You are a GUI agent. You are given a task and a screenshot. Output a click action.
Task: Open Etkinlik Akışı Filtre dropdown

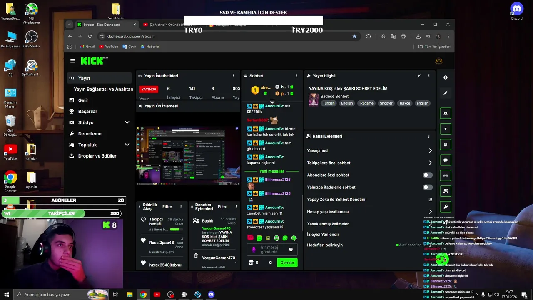(167, 207)
